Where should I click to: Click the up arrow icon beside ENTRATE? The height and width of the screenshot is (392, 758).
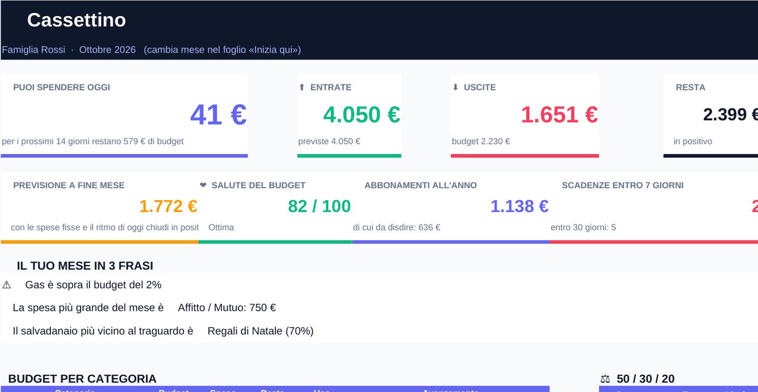(x=302, y=87)
